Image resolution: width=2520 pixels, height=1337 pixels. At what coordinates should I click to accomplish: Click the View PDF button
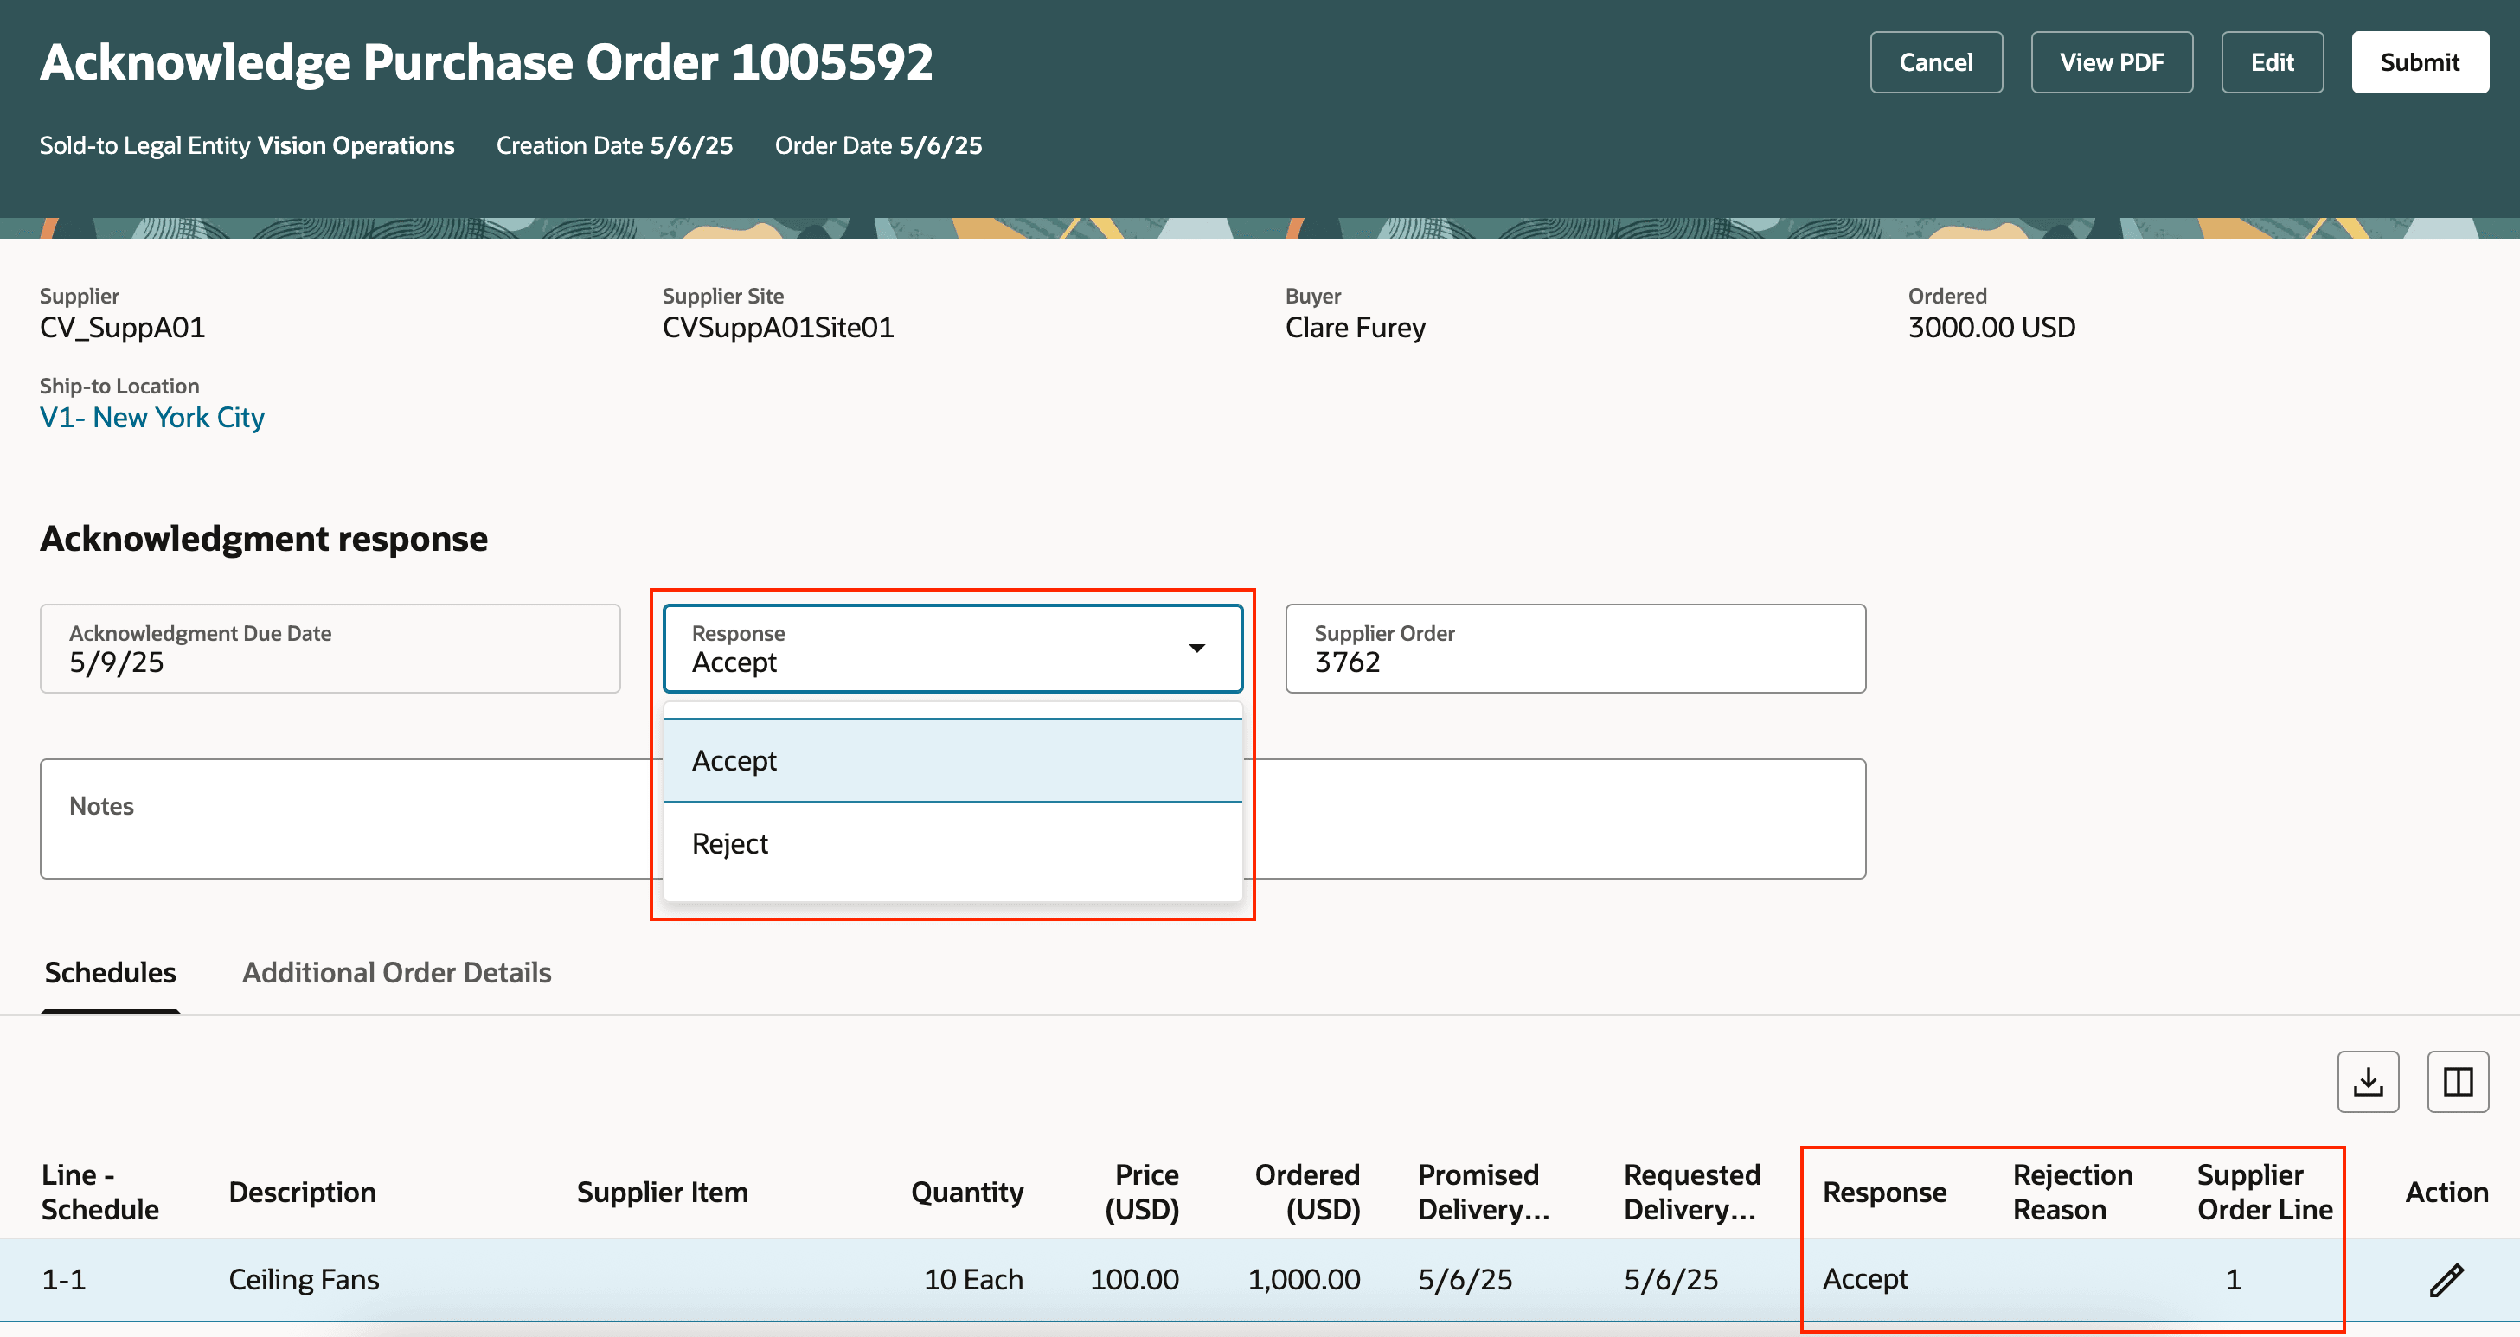tap(2111, 61)
